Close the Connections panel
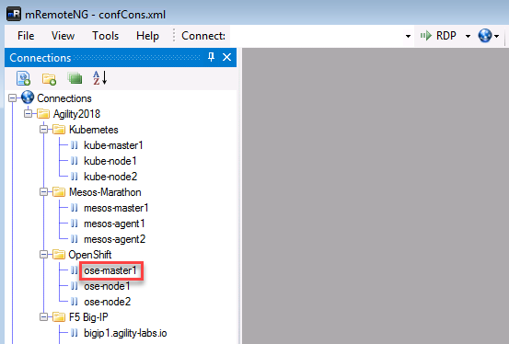This screenshot has width=509, height=344. [x=226, y=57]
